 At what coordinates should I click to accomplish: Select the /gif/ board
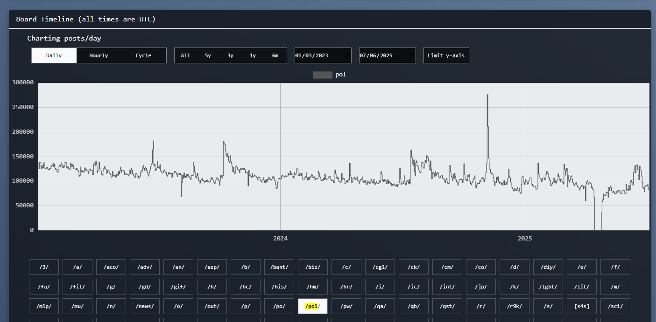pyautogui.click(x=178, y=287)
